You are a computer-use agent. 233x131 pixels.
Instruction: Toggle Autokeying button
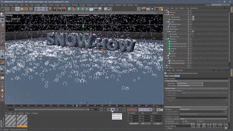[x=132, y=110]
